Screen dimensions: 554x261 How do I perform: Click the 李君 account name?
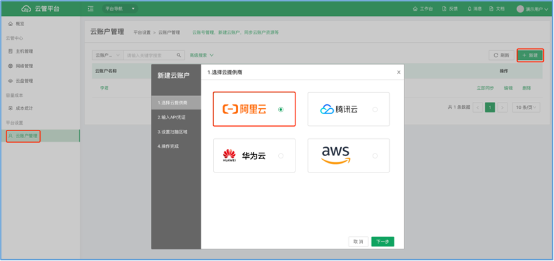click(104, 88)
